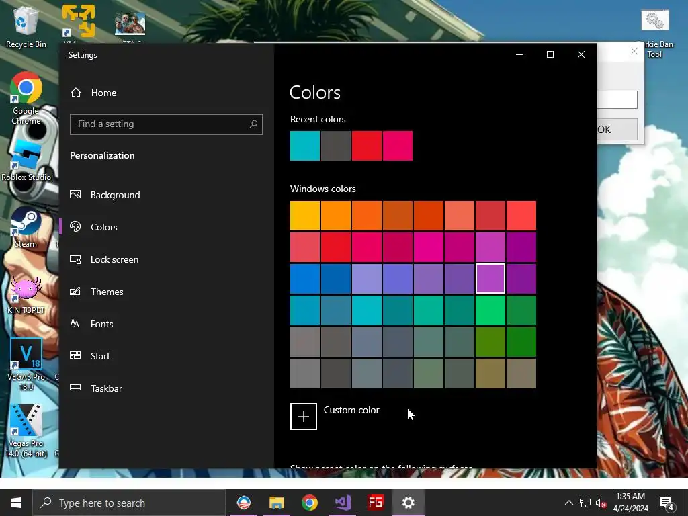Close the Settings window
This screenshot has width=688, height=516.
pyautogui.click(x=581, y=54)
